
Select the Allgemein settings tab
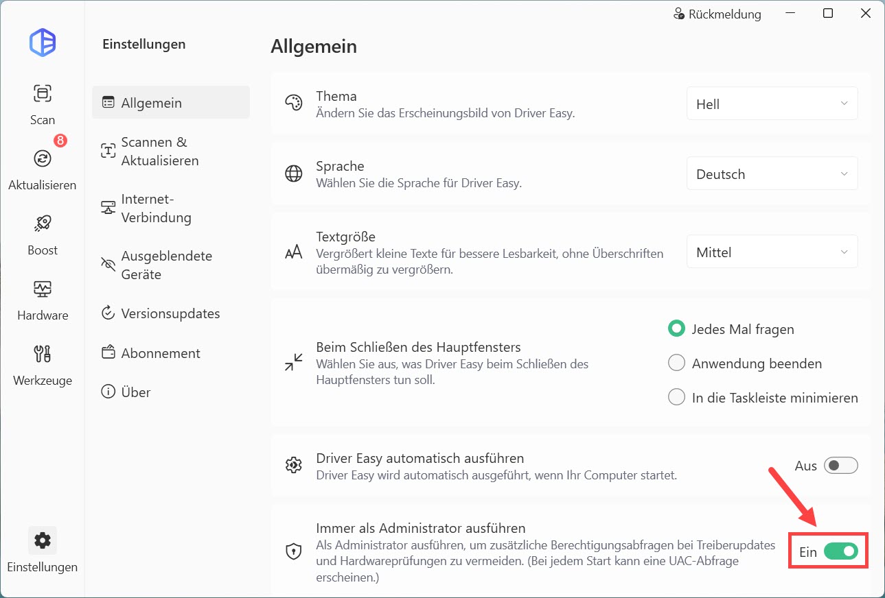[x=171, y=103]
